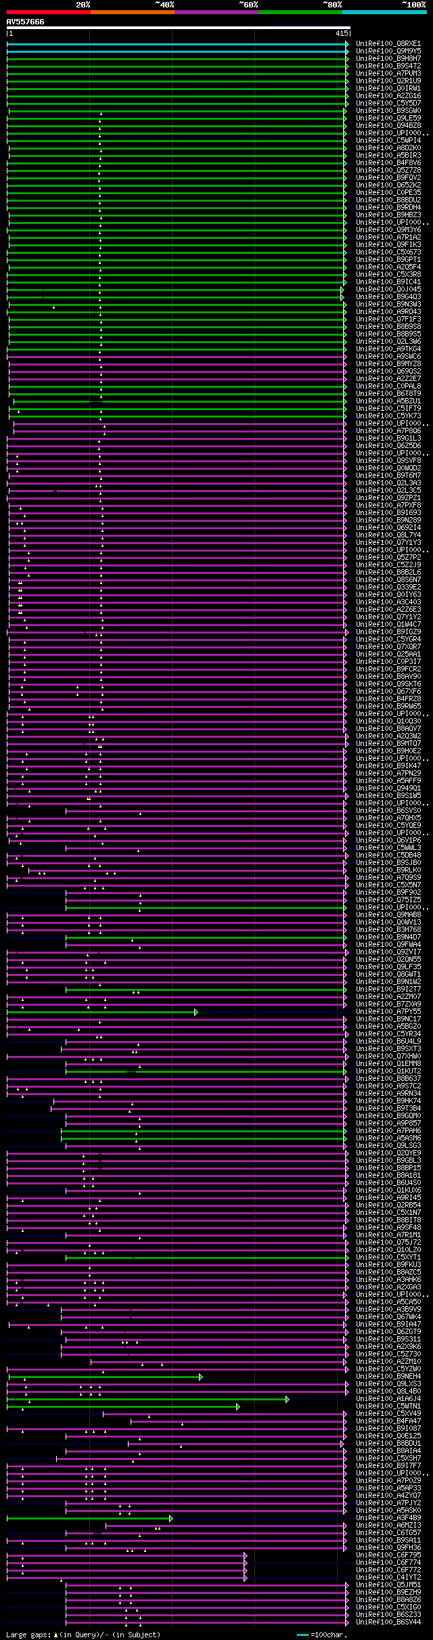Click the query name AV557666
The image size is (433, 1640).
click(x=26, y=22)
